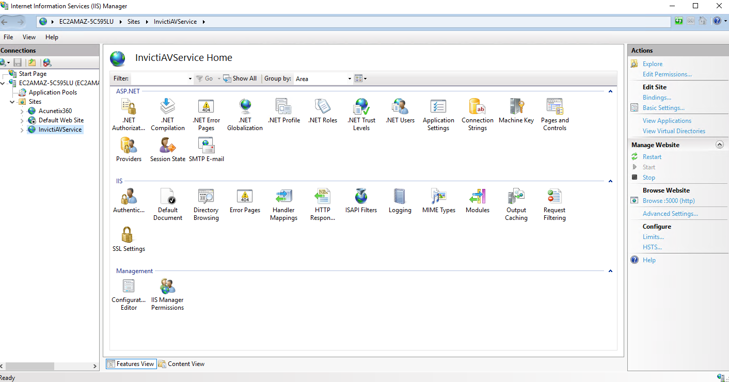The height and width of the screenshot is (382, 729).
Task: Switch to Content View tab
Action: pos(181,364)
